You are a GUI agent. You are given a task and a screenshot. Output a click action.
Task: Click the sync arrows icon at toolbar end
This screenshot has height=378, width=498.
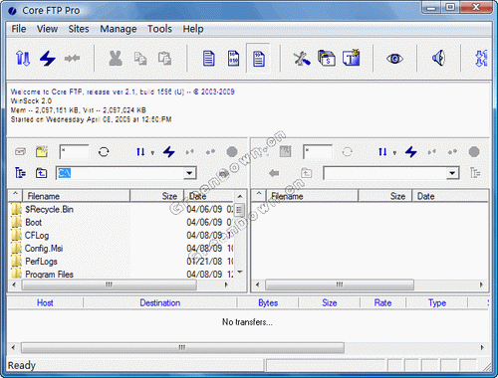click(x=481, y=59)
